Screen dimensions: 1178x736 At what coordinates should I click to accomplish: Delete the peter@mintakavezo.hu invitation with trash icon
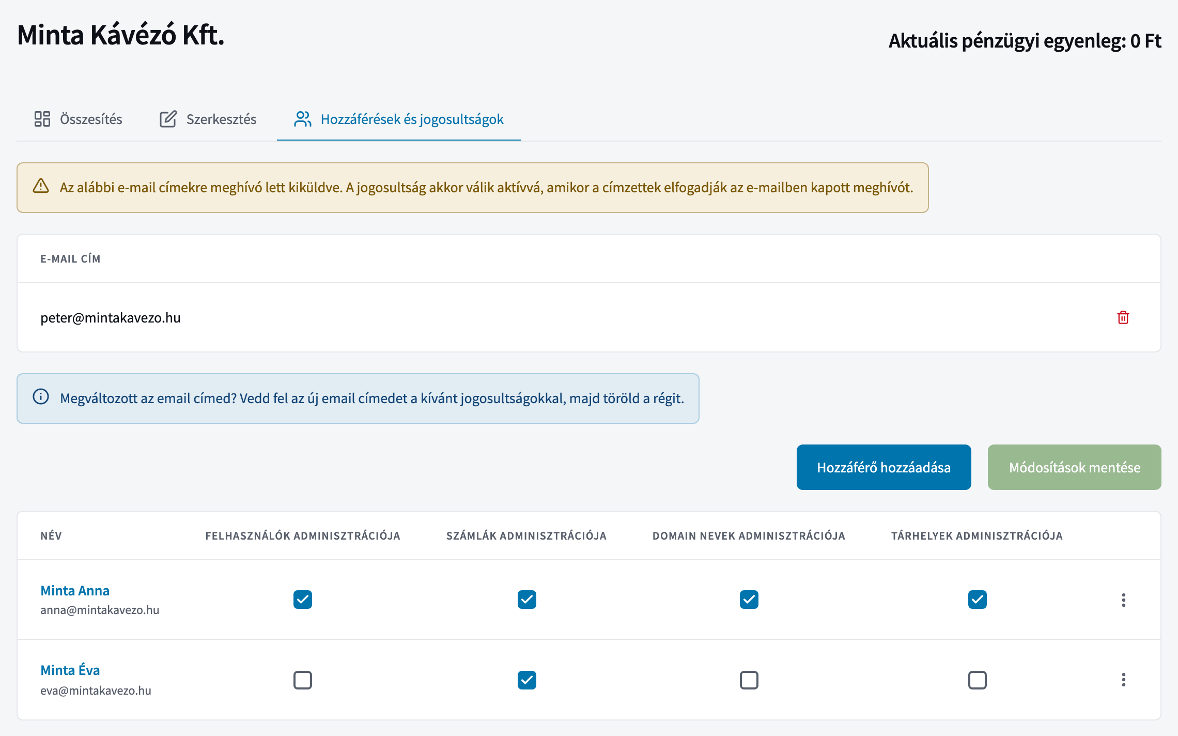1123,317
